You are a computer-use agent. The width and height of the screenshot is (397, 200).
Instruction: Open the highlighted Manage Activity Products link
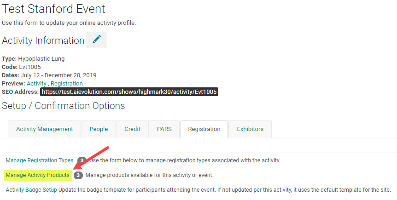pyautogui.click(x=37, y=175)
